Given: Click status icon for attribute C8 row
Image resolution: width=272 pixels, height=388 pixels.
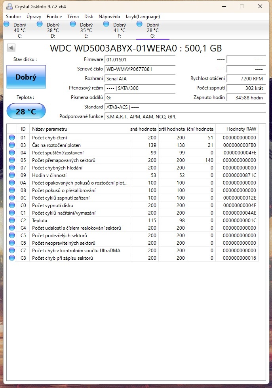Looking at the screenshot, I should click(12, 258).
